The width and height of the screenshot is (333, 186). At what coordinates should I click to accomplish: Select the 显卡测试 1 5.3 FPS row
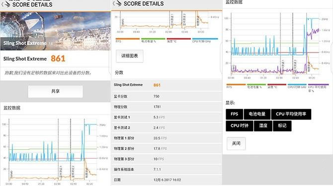[166, 117]
